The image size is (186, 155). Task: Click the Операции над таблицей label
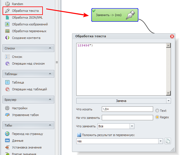29,89
